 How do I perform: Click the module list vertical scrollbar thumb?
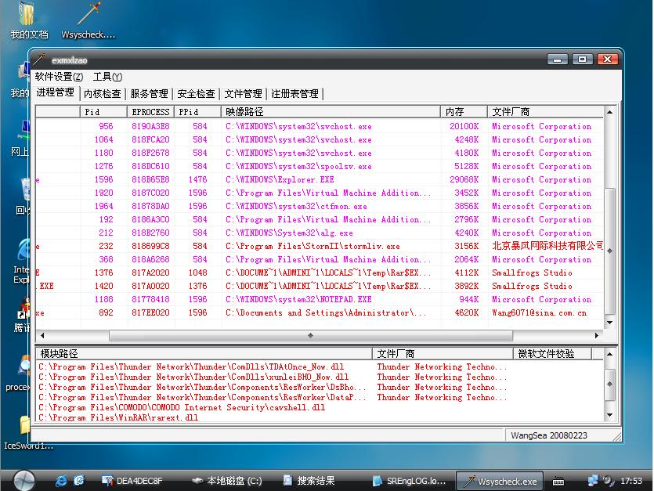[x=609, y=384]
